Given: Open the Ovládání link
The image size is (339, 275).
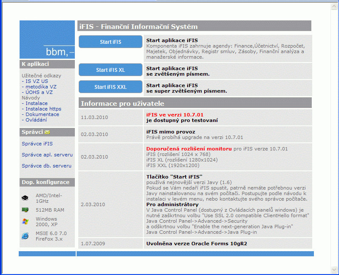Looking at the screenshot, I should [x=36, y=120].
